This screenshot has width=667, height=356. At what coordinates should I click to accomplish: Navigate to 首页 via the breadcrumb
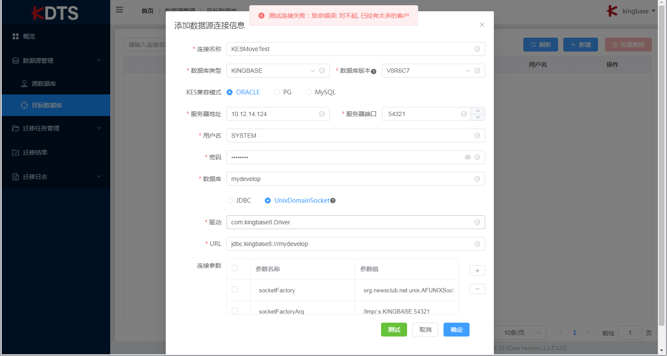[x=147, y=11]
